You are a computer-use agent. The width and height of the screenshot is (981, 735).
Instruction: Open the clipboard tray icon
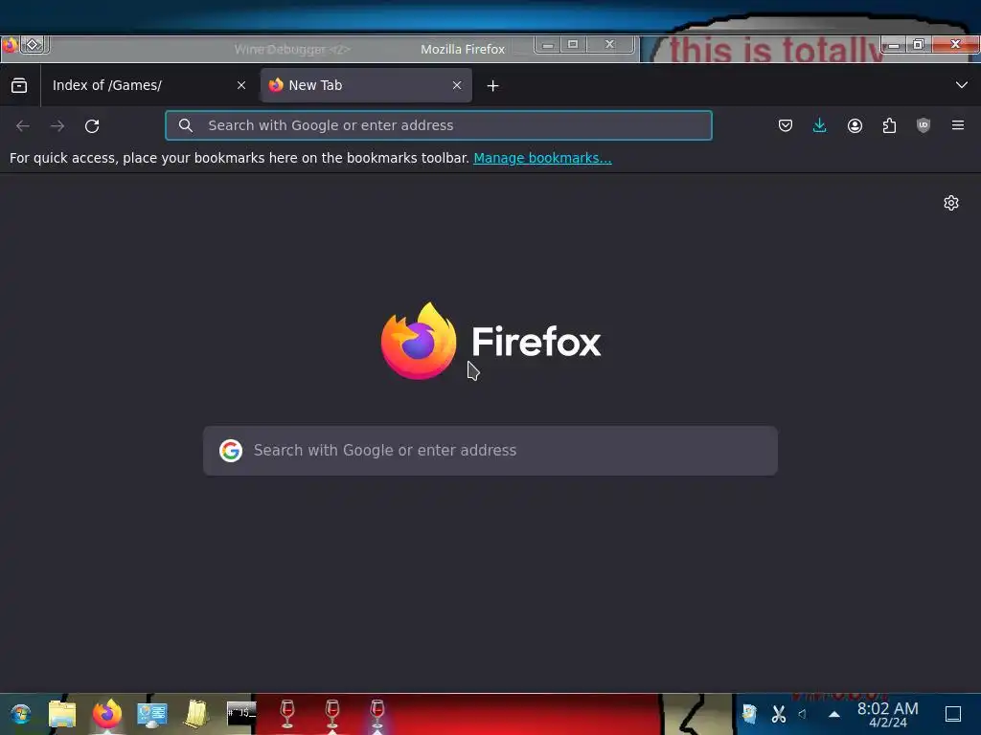click(749, 713)
